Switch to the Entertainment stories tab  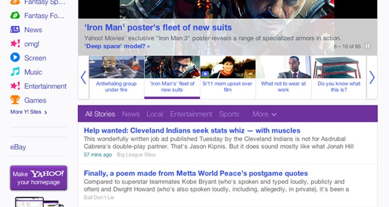click(191, 114)
